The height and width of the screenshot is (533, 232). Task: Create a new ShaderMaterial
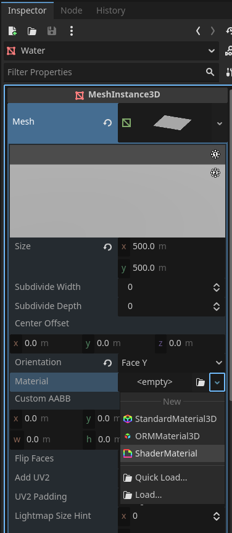pyautogui.click(x=172, y=453)
